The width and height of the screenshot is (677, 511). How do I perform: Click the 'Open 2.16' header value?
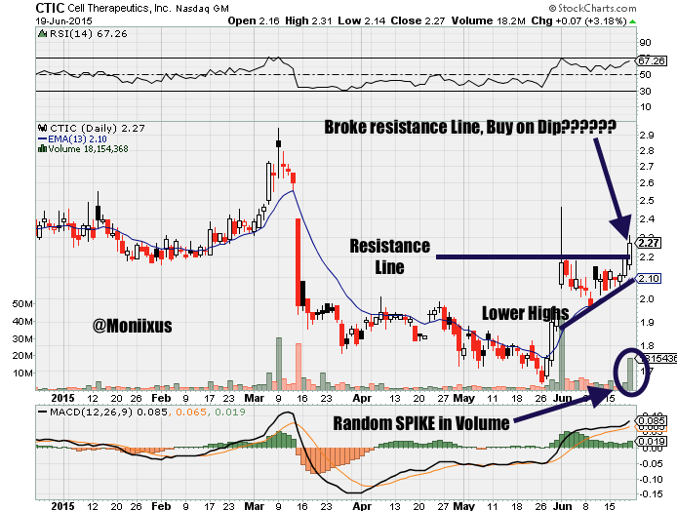[254, 20]
